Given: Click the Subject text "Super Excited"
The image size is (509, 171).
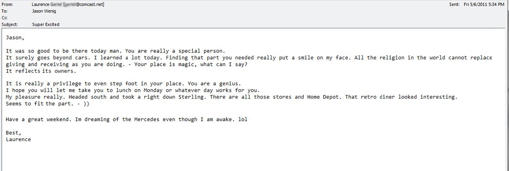Looking at the screenshot, I should pos(46,24).
